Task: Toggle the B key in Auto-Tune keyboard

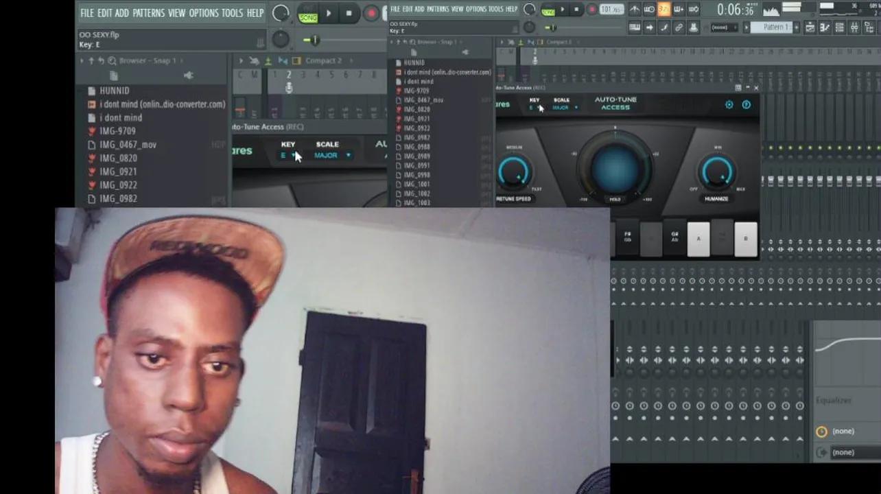Action: (746, 239)
